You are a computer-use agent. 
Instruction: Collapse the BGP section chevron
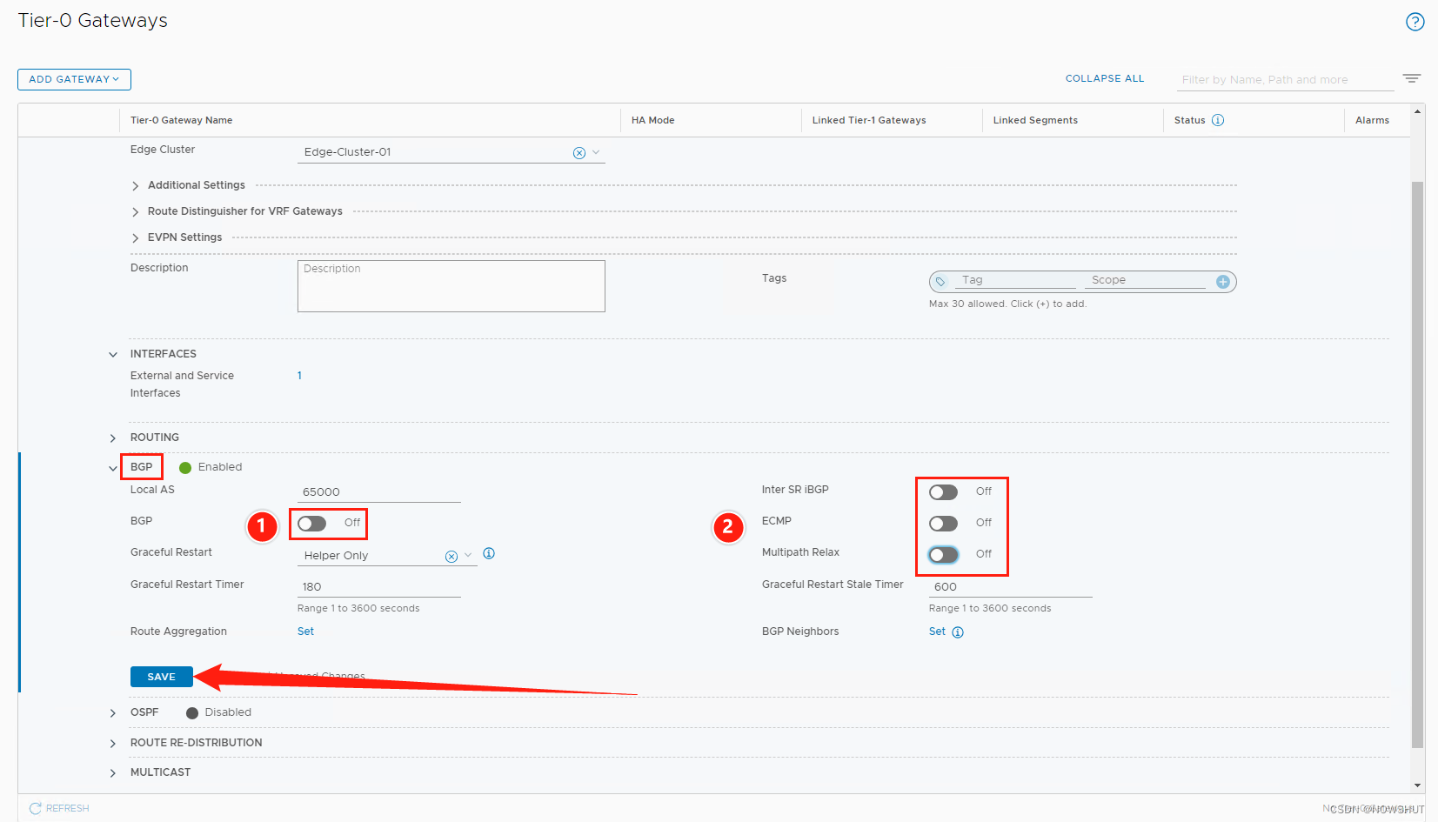(113, 469)
